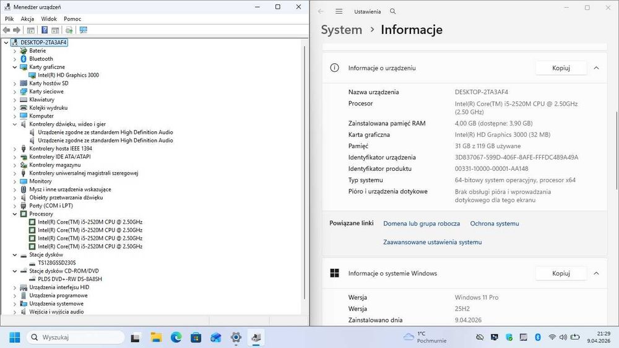
Task: Click the show/hide console tree toolbar icon
Action: [x=31, y=30]
